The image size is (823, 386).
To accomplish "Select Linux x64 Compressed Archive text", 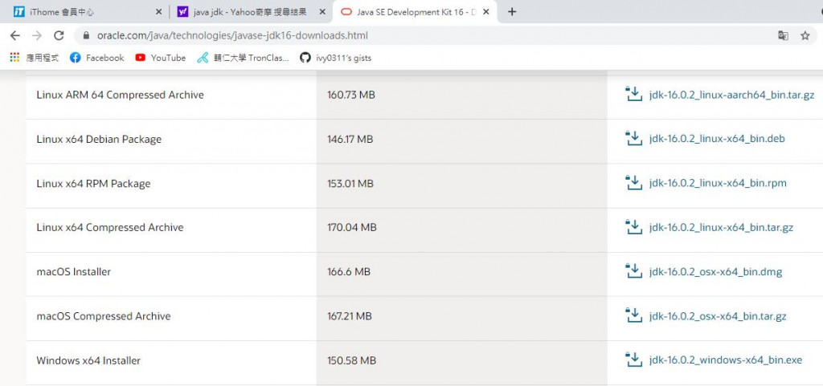I will click(110, 227).
